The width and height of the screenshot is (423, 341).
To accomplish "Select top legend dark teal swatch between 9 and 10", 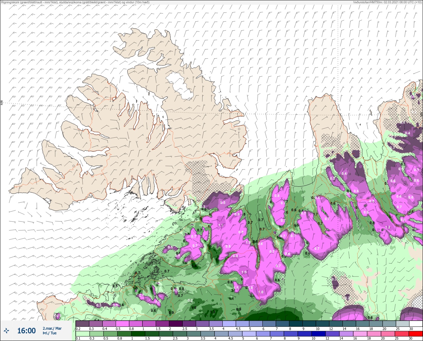I will (x=309, y=323).
